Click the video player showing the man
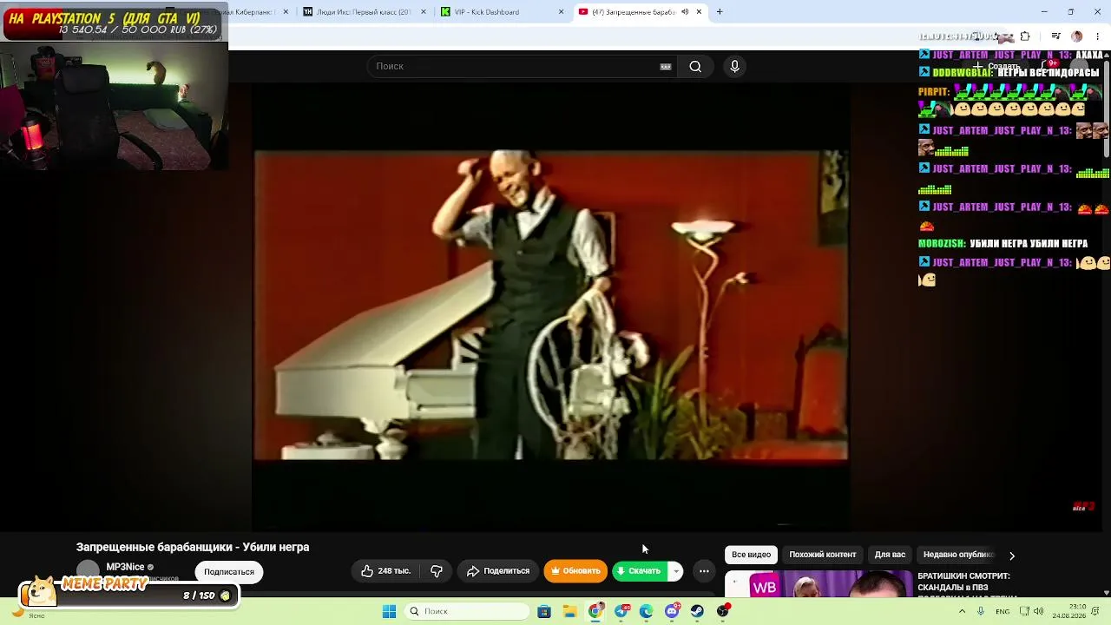The width and height of the screenshot is (1111, 625). tap(550, 305)
